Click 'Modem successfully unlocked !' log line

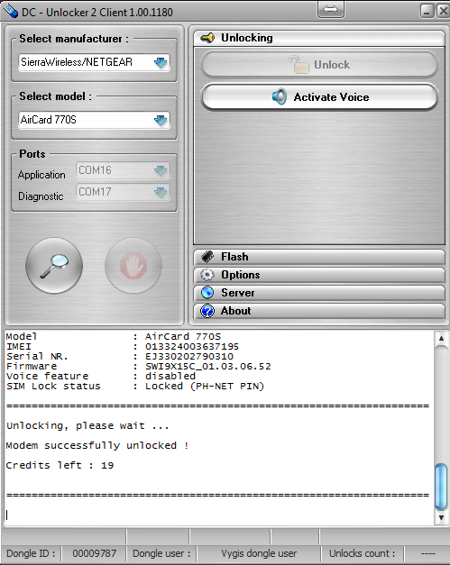(x=97, y=446)
